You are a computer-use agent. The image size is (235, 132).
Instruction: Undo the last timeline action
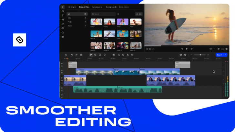(72, 55)
